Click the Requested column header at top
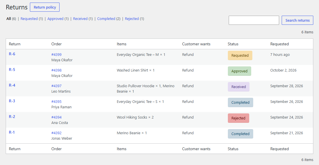This screenshot has width=319, height=165. tap(279, 44)
